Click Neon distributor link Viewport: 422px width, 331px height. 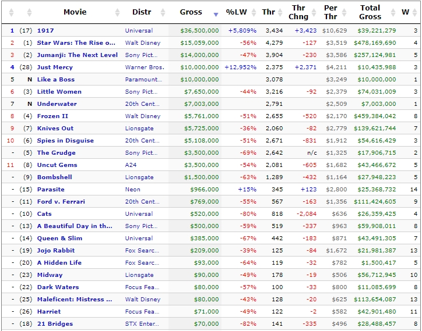pos(133,190)
